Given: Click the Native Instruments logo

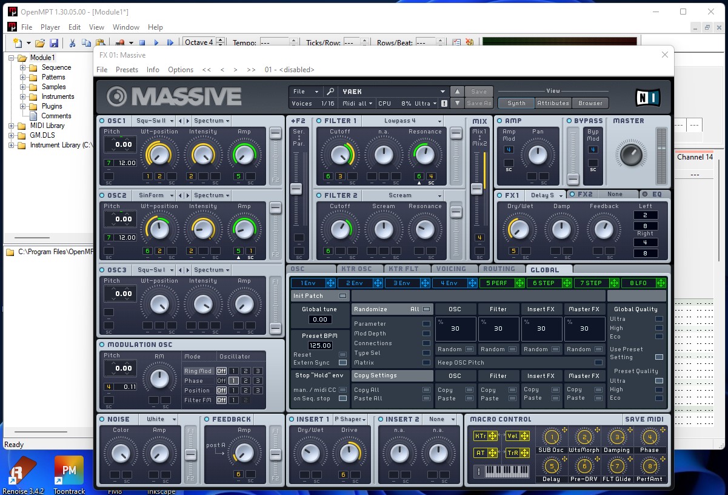Looking at the screenshot, I should 647,97.
